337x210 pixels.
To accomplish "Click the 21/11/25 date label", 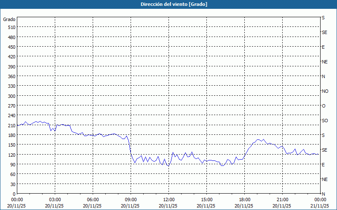I will [x=319, y=206].
